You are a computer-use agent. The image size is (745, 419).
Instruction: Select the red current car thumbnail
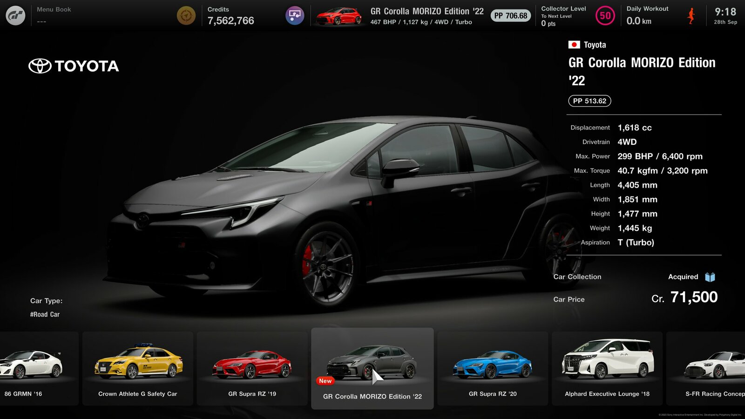339,16
